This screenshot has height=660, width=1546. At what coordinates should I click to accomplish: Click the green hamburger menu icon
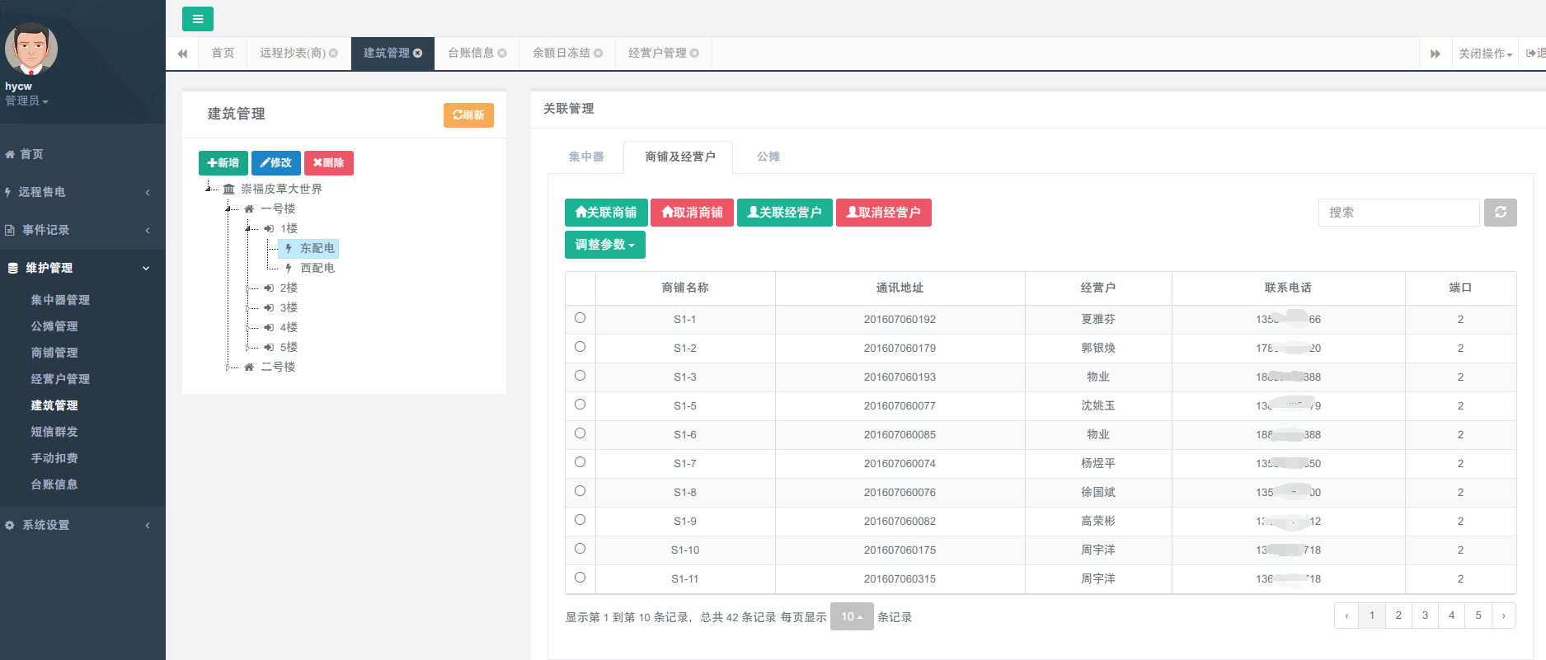[x=198, y=19]
